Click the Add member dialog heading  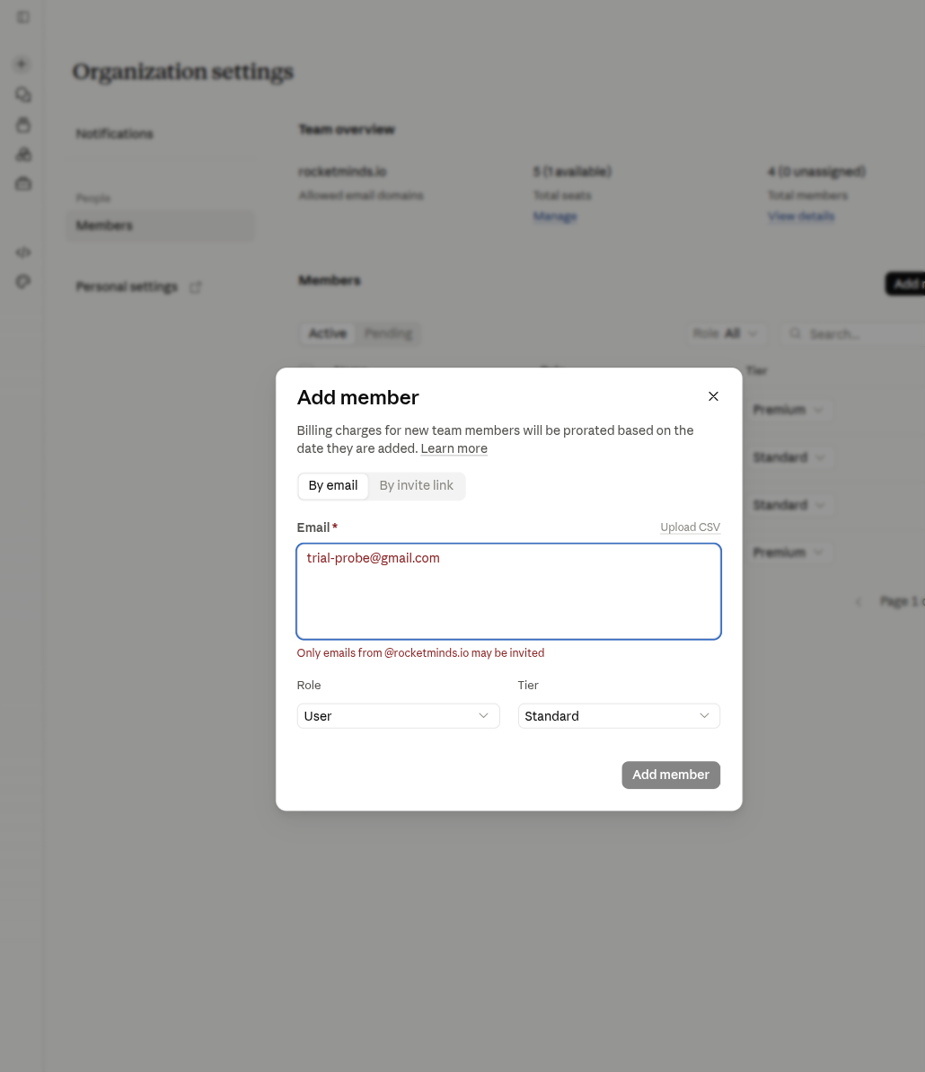(358, 397)
